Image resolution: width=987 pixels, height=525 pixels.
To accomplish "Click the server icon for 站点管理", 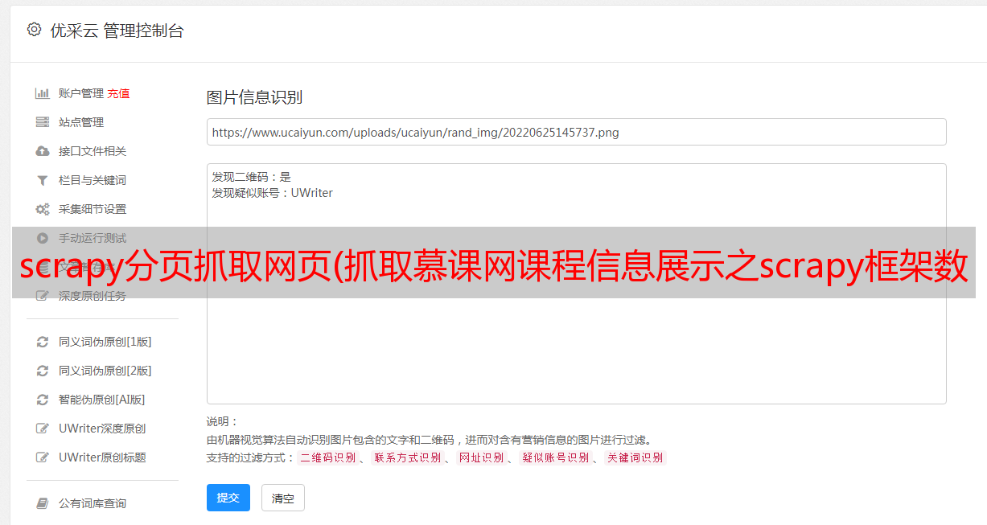I will [43, 122].
